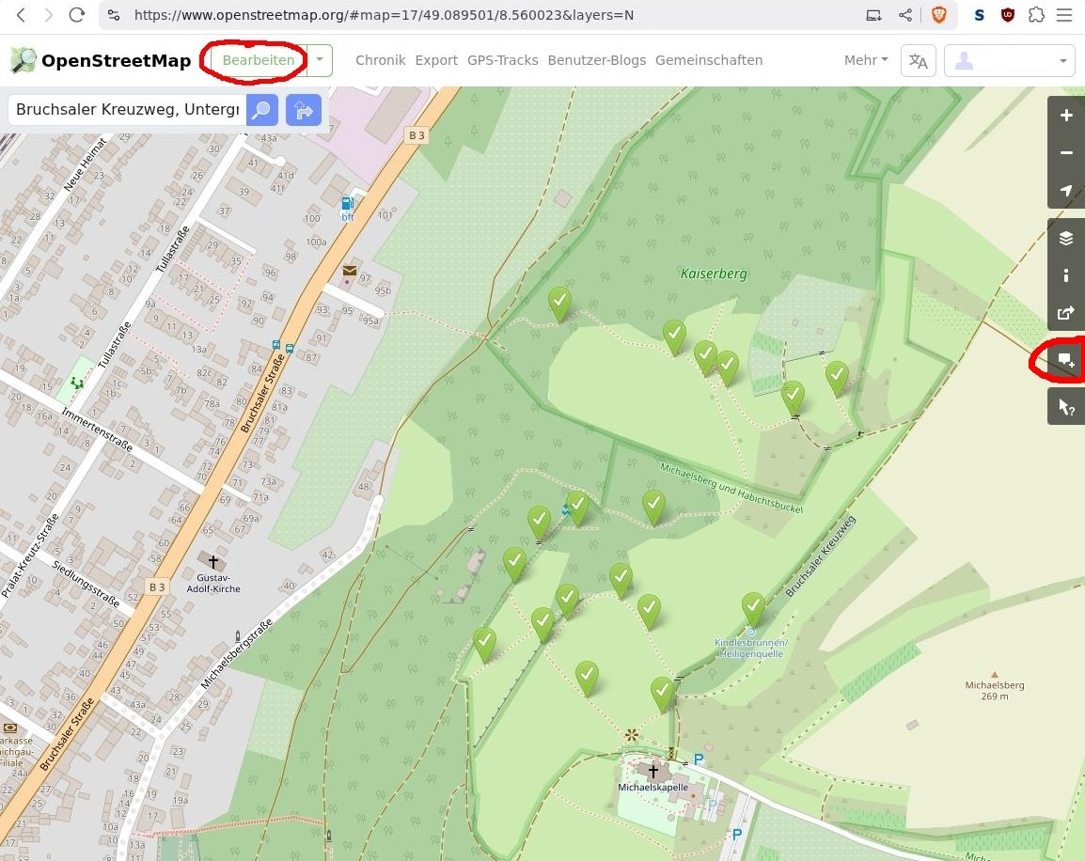The width and height of the screenshot is (1085, 861).
Task: Click the search field with Bruchsaler Kreuzweg
Action: [x=127, y=110]
